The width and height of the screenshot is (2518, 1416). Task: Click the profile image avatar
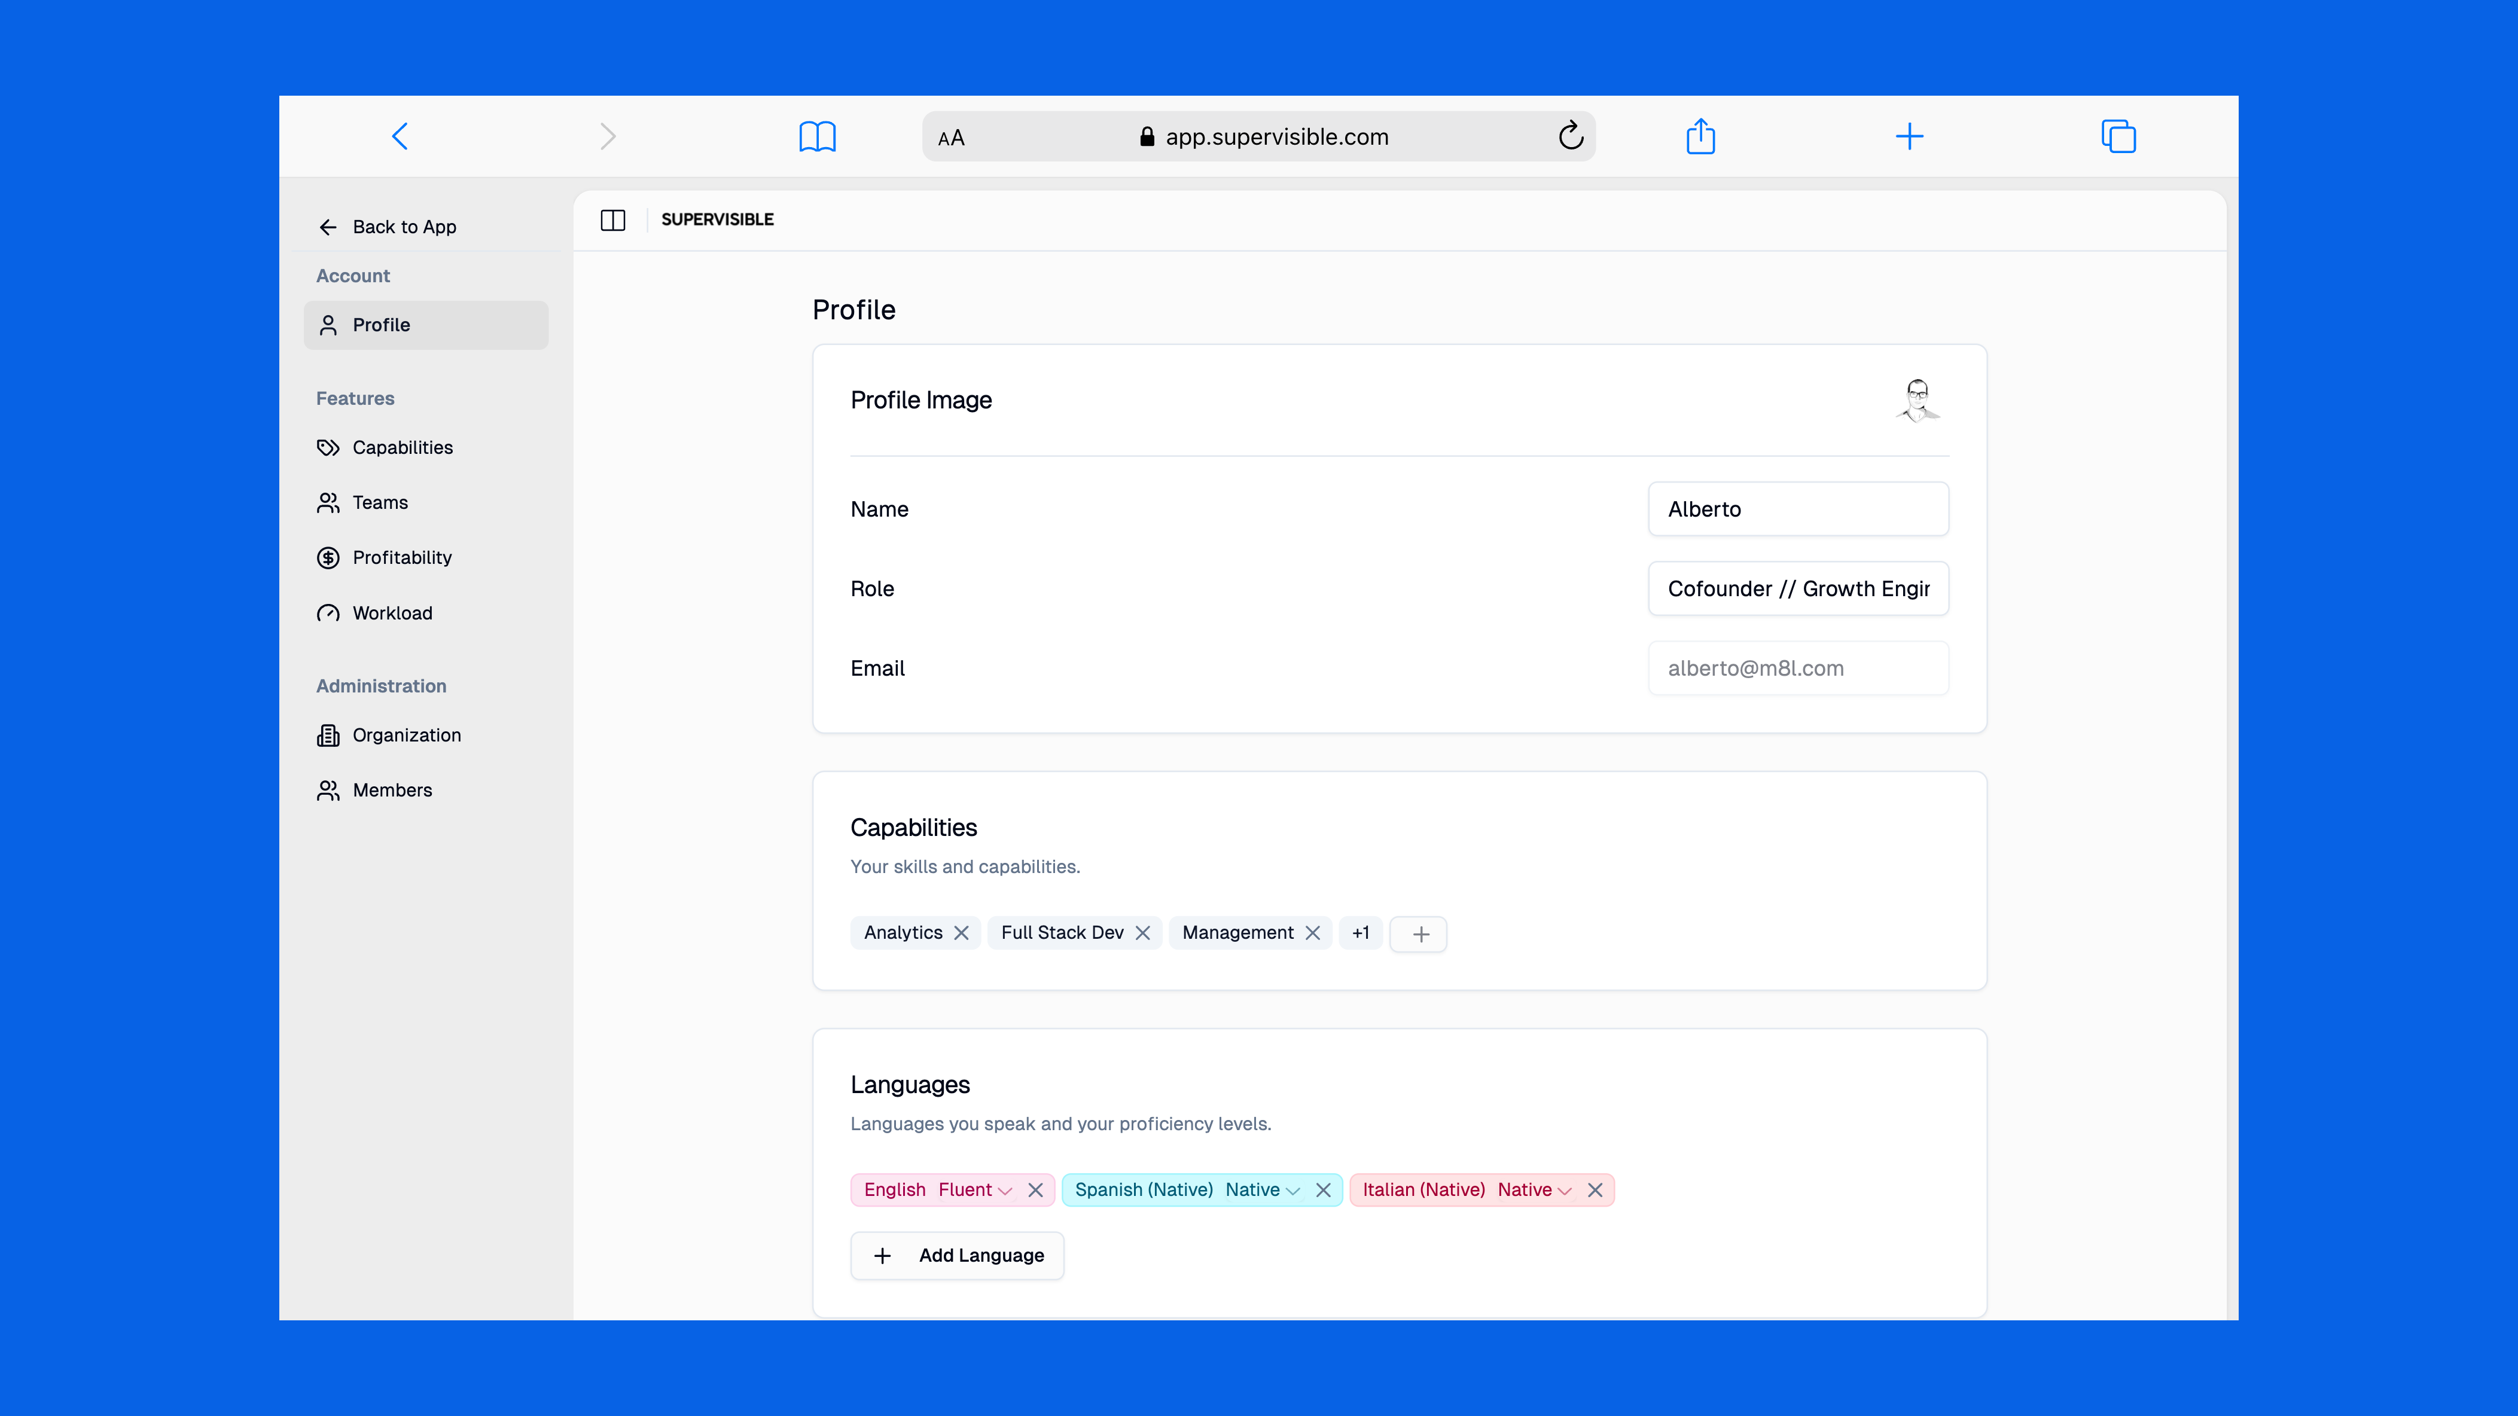pyautogui.click(x=1917, y=401)
